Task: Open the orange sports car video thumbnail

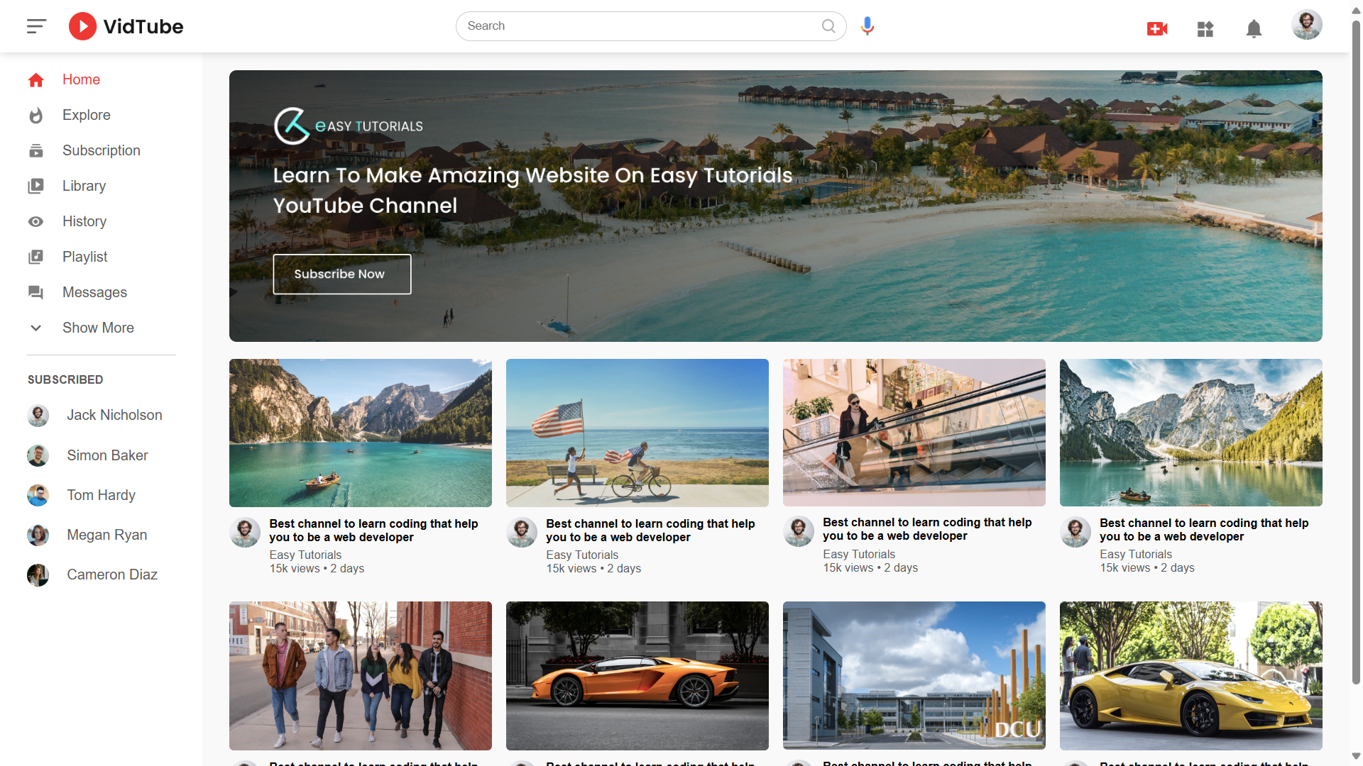Action: [637, 676]
